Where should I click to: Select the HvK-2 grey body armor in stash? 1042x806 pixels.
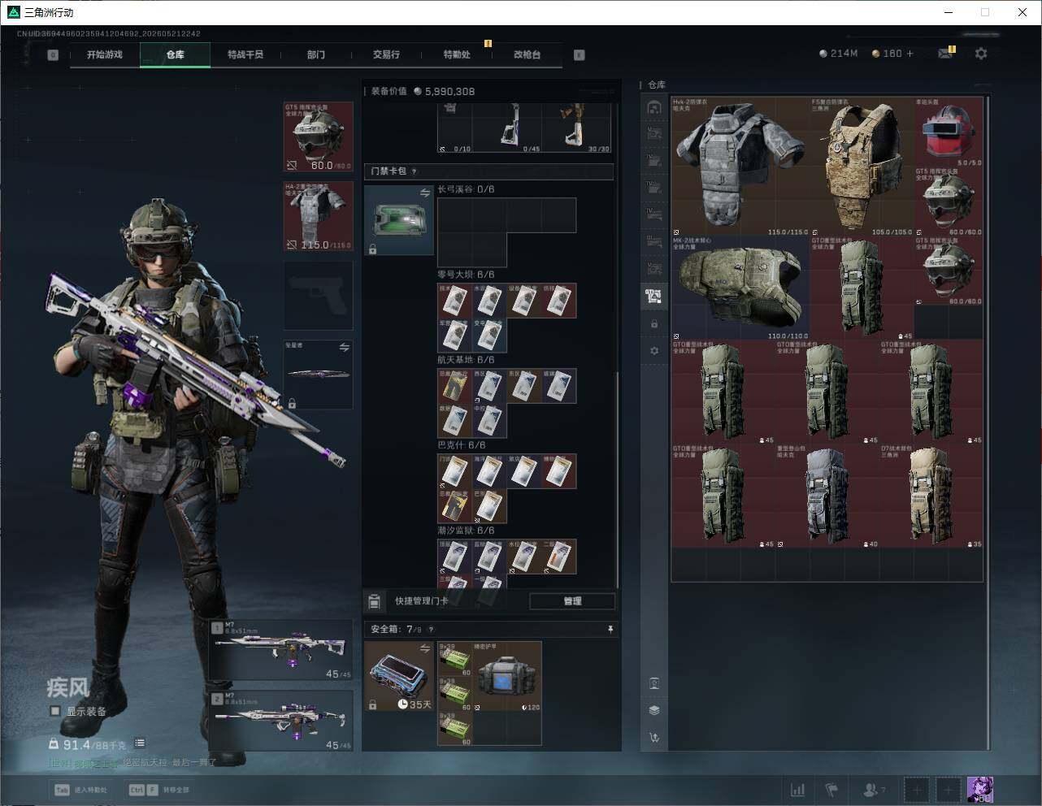740,167
